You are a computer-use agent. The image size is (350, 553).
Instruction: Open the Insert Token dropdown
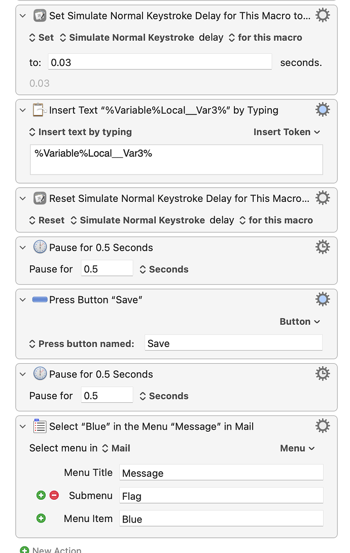(287, 132)
